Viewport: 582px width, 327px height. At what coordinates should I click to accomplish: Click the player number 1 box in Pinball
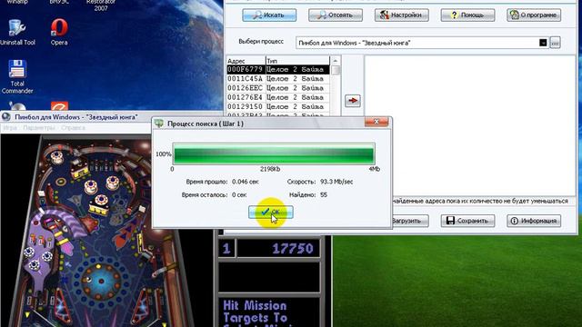pos(226,248)
